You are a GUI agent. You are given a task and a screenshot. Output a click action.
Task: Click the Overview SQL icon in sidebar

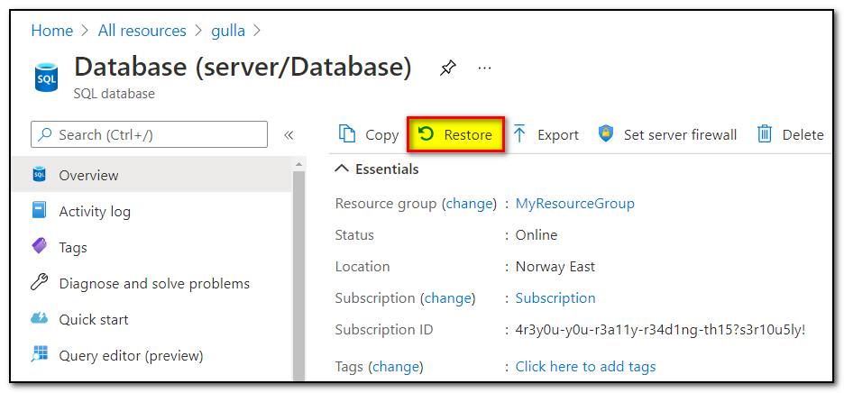click(40, 175)
